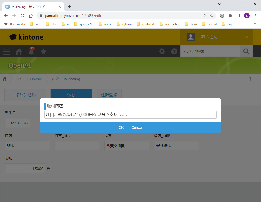Open the settings gear icon in kintone
The image size is (261, 202).
(x=162, y=52)
